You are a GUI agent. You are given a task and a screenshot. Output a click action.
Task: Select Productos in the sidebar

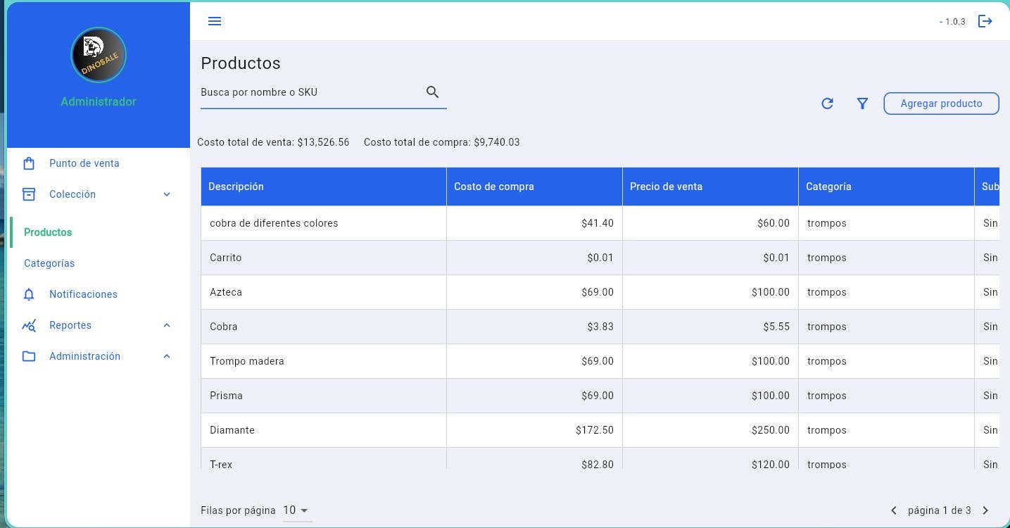pos(48,232)
